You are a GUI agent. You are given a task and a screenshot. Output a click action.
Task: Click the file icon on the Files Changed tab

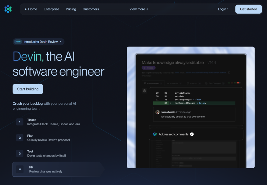(206, 83)
